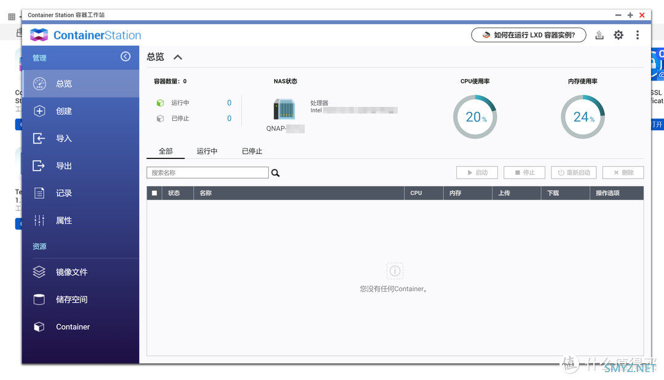The image size is (664, 380).
Task: Close the Container Station window
Action: click(642, 15)
